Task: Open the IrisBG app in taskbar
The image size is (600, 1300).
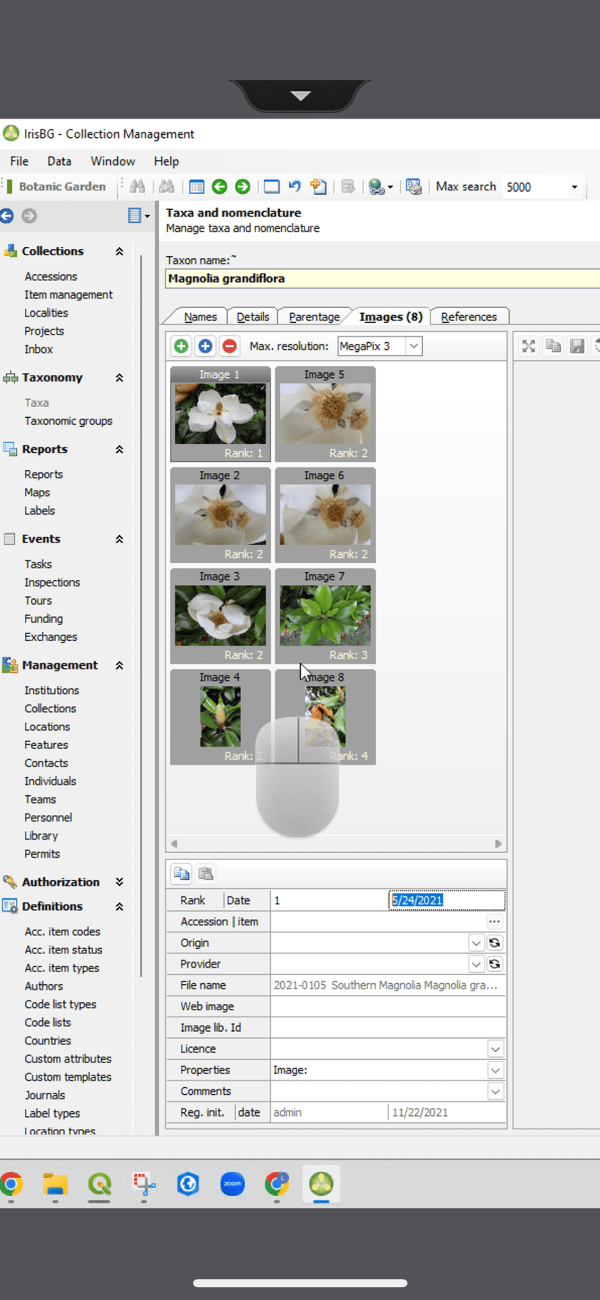Action: click(x=321, y=1184)
